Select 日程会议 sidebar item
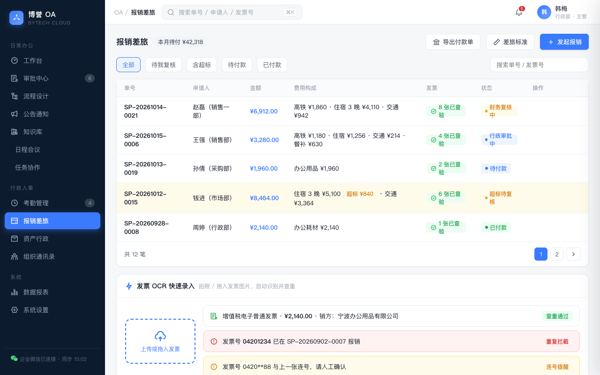Viewport: 600px width, 375px height. click(x=52, y=150)
